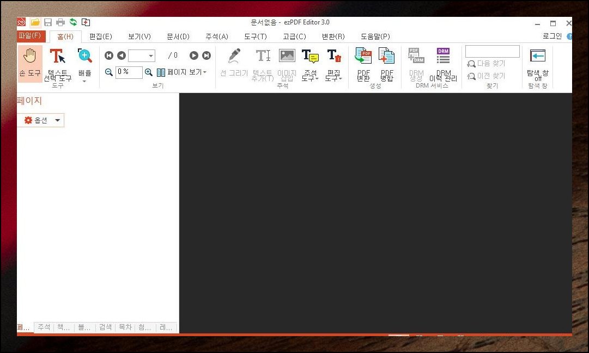
Task: Click the zoom in magnifier icon
Action: click(x=149, y=72)
